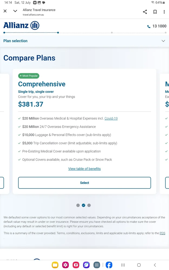Open the My Files folder app

tap(55, 265)
